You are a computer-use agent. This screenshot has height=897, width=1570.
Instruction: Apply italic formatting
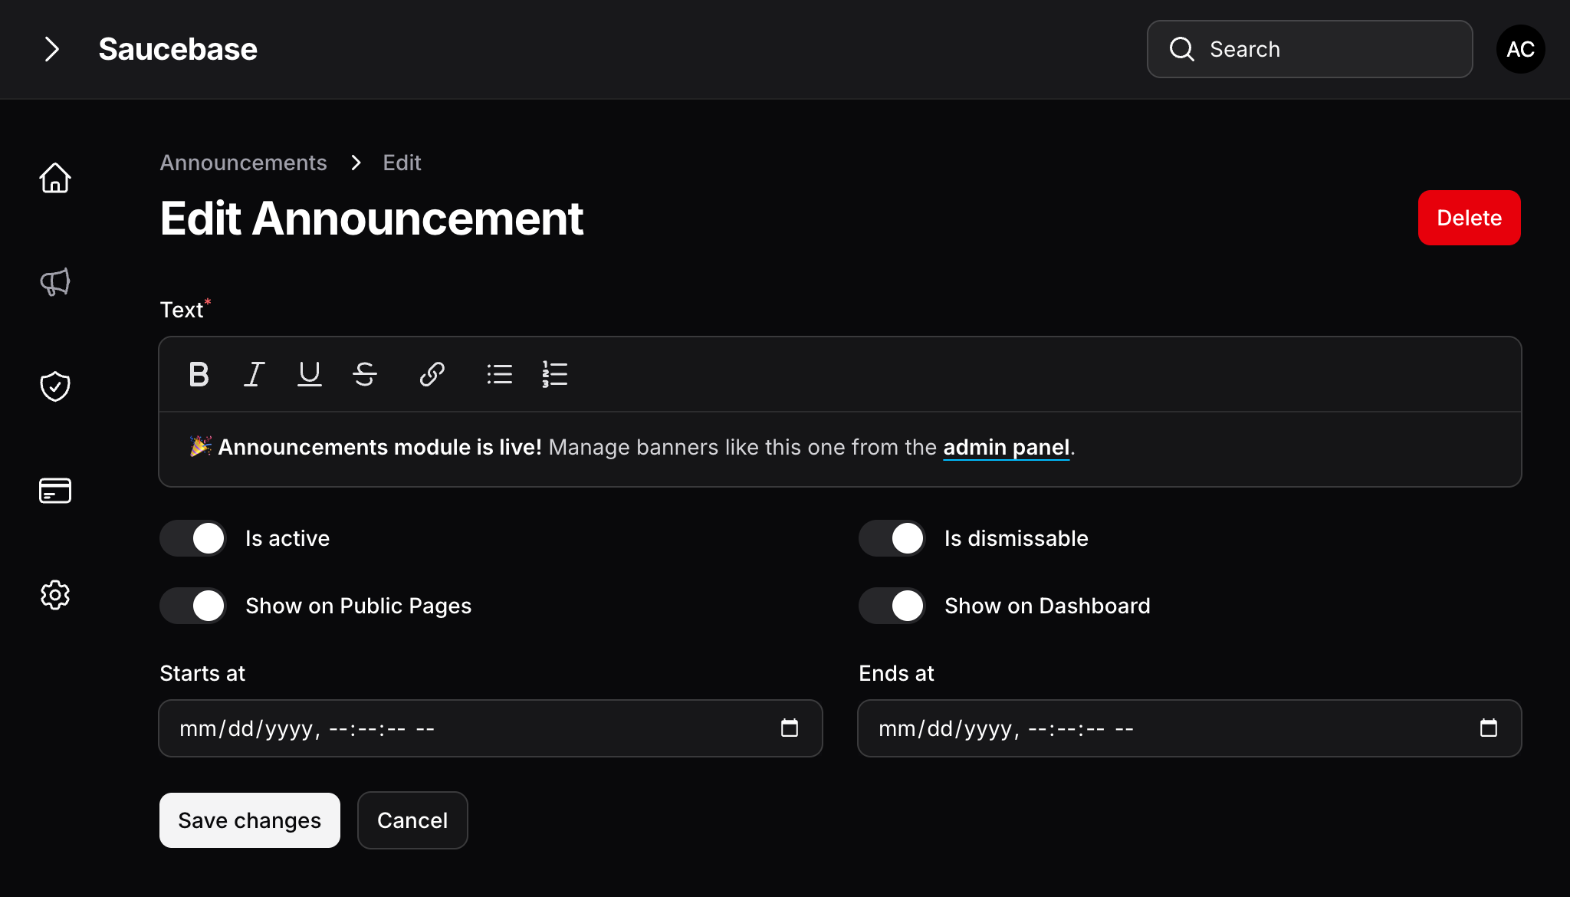click(x=254, y=374)
